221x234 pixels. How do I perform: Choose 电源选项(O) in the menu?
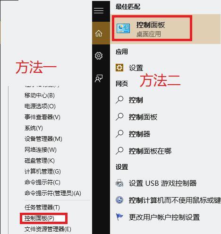[x=40, y=106]
